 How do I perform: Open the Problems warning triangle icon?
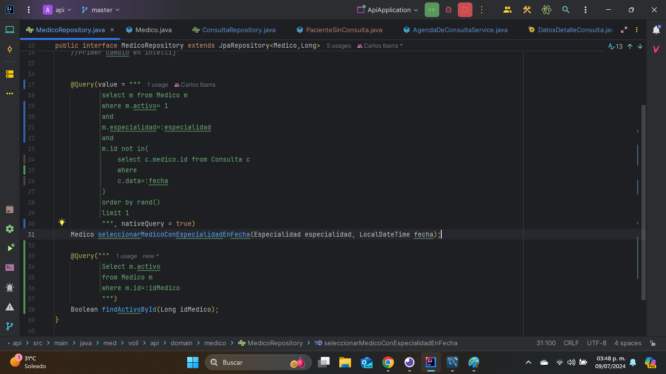(x=10, y=307)
